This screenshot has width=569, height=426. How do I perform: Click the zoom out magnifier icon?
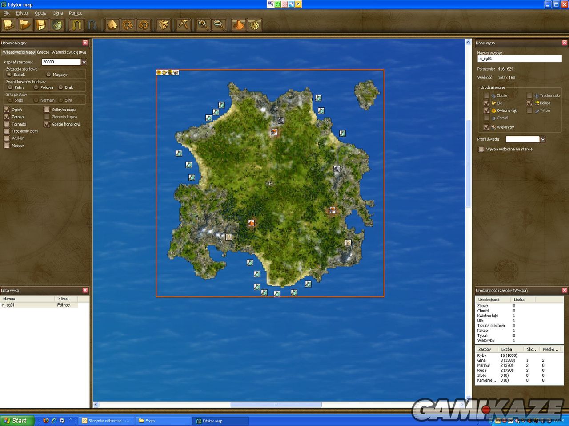tap(219, 24)
